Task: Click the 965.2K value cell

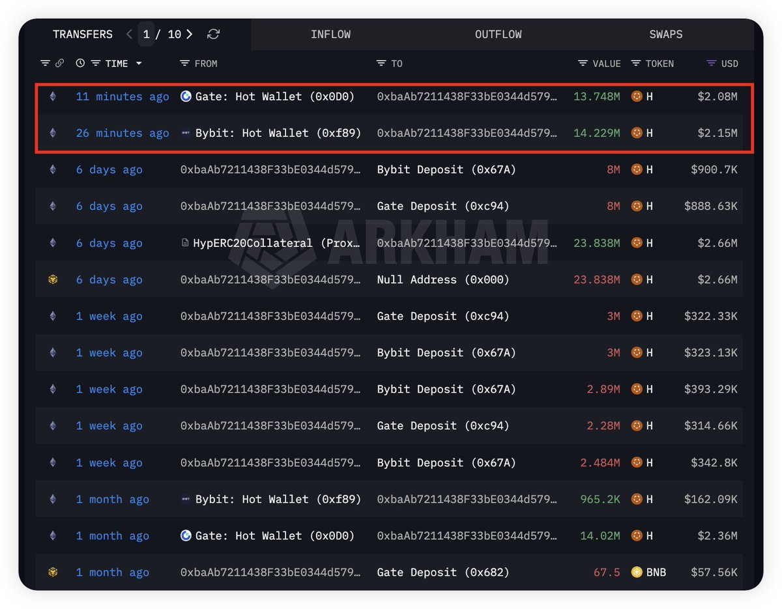Action: pyautogui.click(x=600, y=499)
